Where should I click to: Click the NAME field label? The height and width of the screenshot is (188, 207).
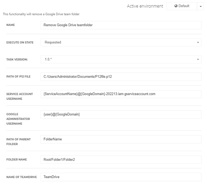click(x=11, y=25)
